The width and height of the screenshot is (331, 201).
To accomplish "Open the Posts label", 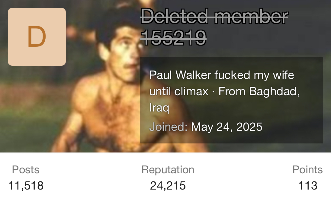I will click(x=26, y=170).
